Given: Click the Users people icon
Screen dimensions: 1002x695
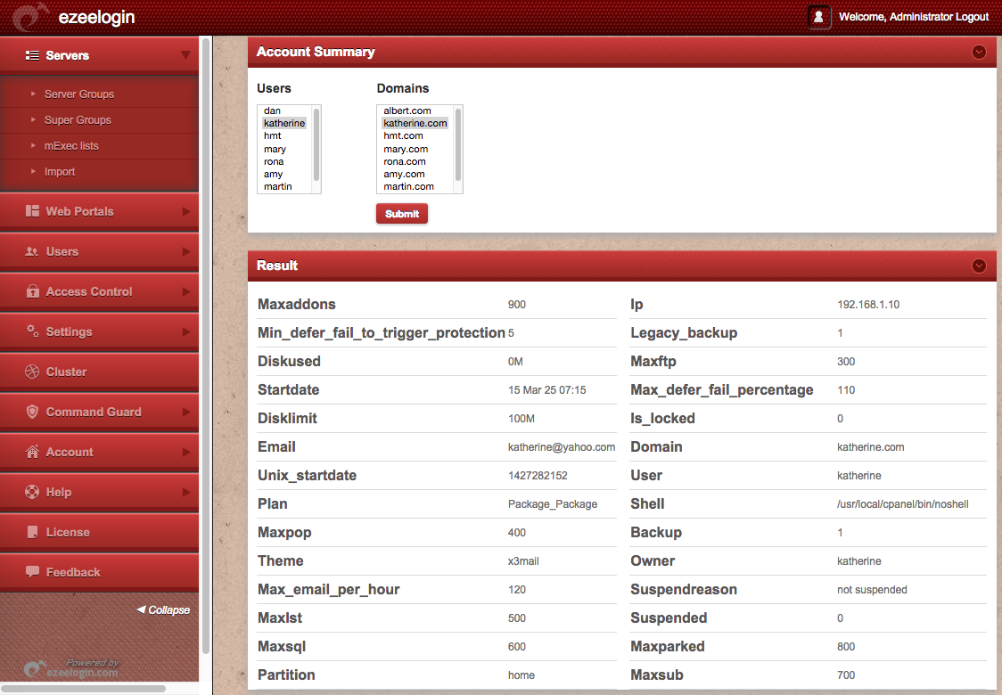Looking at the screenshot, I should [32, 251].
